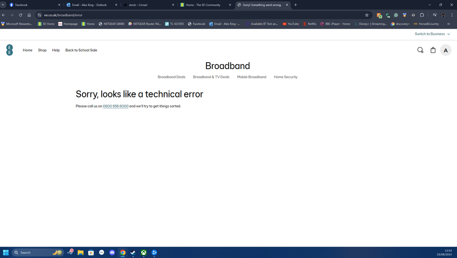Open the Chrome extensions puzzle icon
Viewport: 457px width, 258px height.
pyautogui.click(x=422, y=15)
